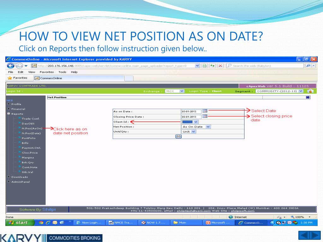This screenshot has width=323, height=242.
Task: Open recent pages dropdown next to Forward
Action: click(x=26, y=66)
